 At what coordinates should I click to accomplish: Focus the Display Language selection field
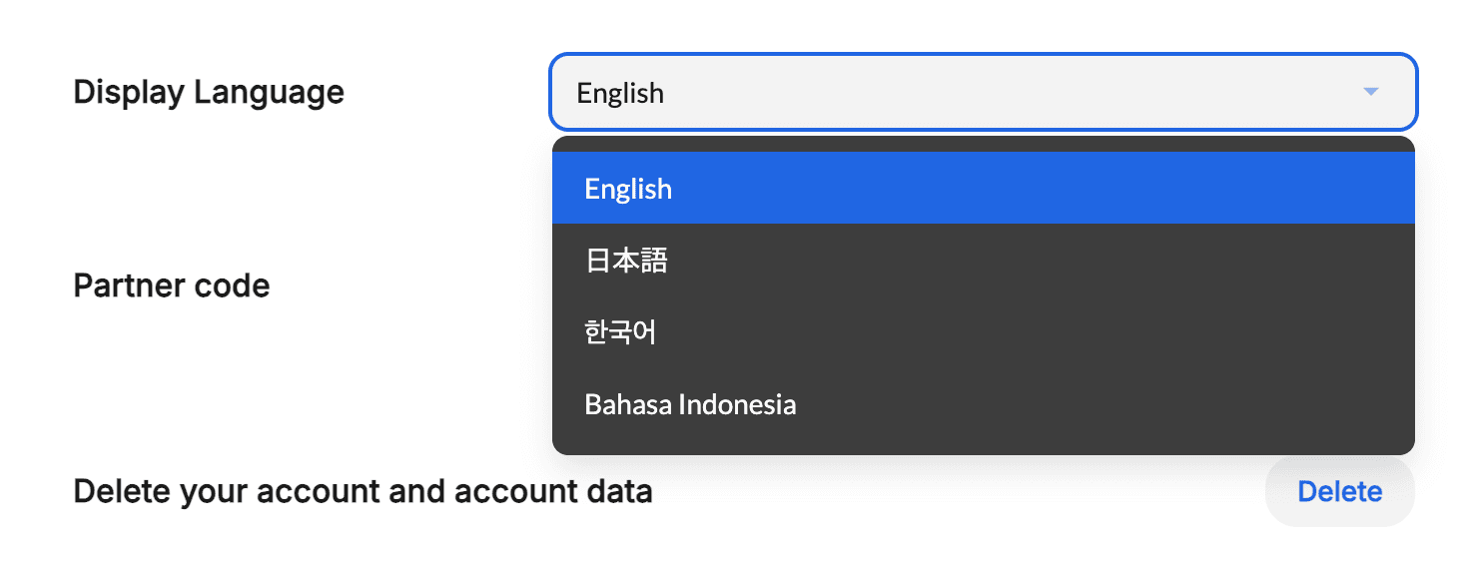tap(984, 92)
